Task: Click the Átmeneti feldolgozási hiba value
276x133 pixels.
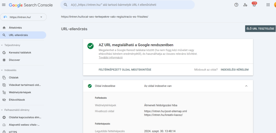Action: pos(161,105)
